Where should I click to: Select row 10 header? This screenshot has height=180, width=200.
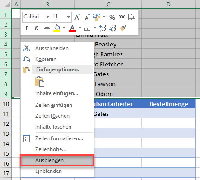tap(6, 104)
